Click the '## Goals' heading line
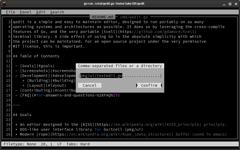240x150 pixels. pyautogui.click(x=22, y=115)
